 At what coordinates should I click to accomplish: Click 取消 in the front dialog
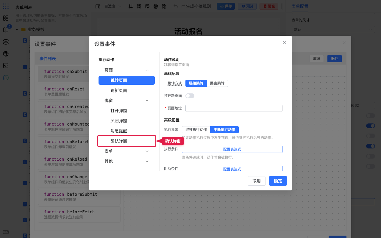pos(257,181)
